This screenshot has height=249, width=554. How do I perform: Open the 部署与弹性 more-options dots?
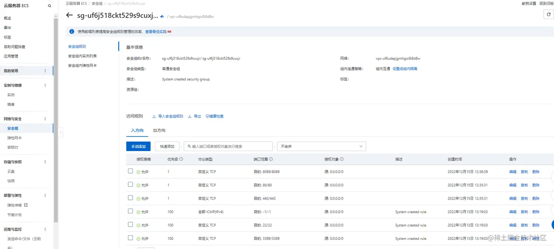coord(45,195)
